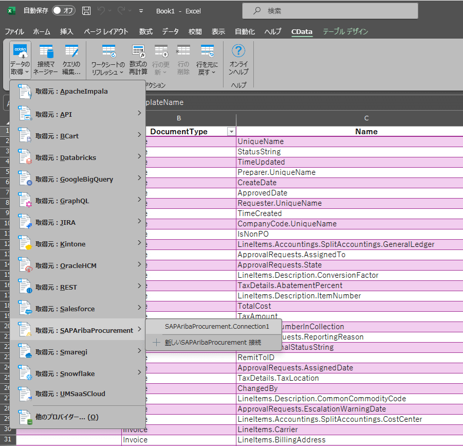Click the OracleHCM source icon
Image resolution: width=463 pixels, height=446 pixels.
[x=25, y=265]
